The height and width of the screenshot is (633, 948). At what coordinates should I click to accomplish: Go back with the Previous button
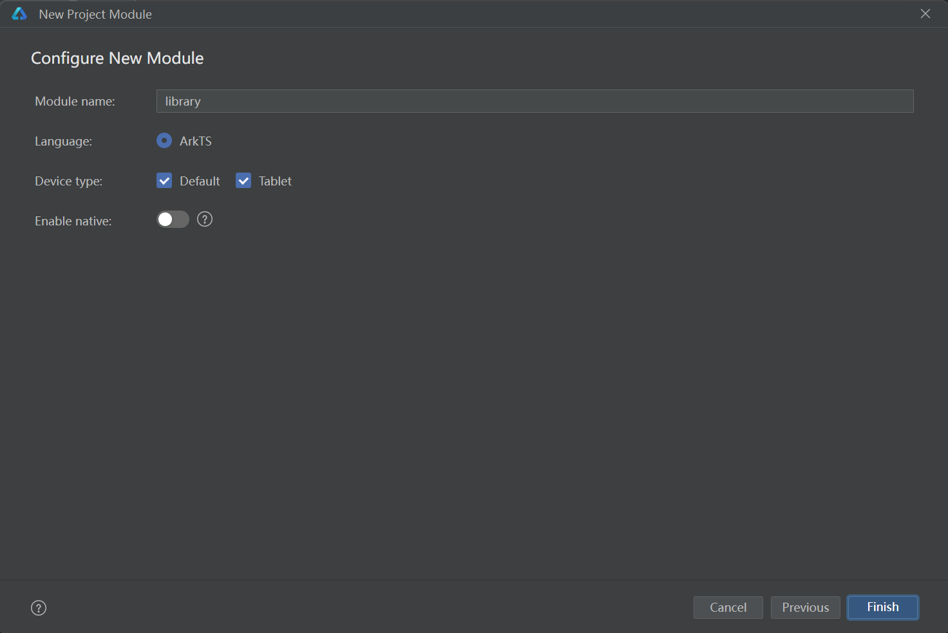(x=805, y=607)
